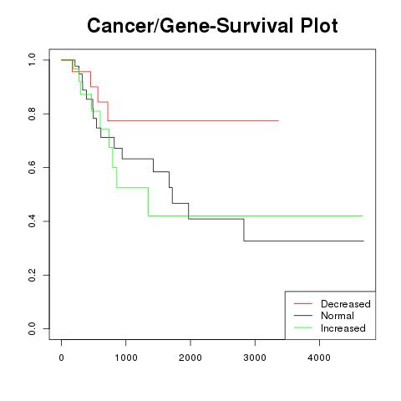
Task: Click the red curve's flat plateau segment
Action: click(x=193, y=120)
